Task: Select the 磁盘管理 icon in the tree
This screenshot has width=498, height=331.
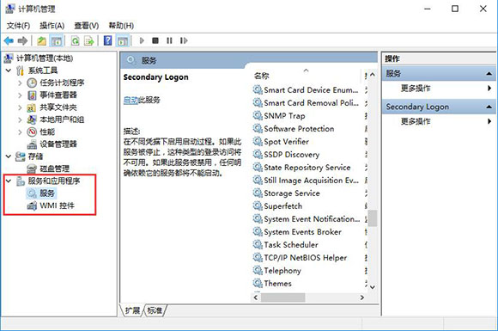Action: pos(32,169)
